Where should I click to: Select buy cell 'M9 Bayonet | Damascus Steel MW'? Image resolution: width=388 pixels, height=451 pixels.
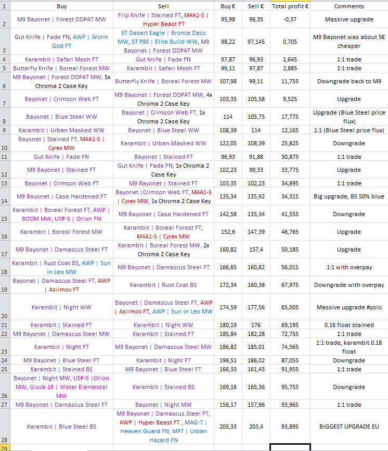(61, 334)
